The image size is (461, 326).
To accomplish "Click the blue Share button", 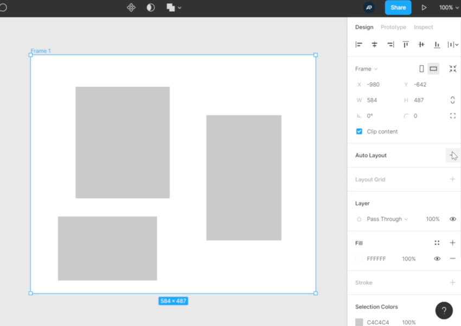I will 398,8.
